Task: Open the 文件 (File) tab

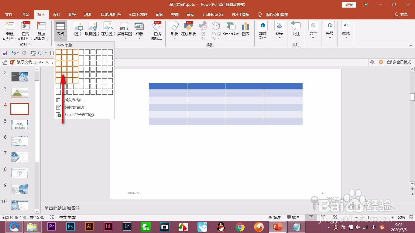Action: click(9, 15)
